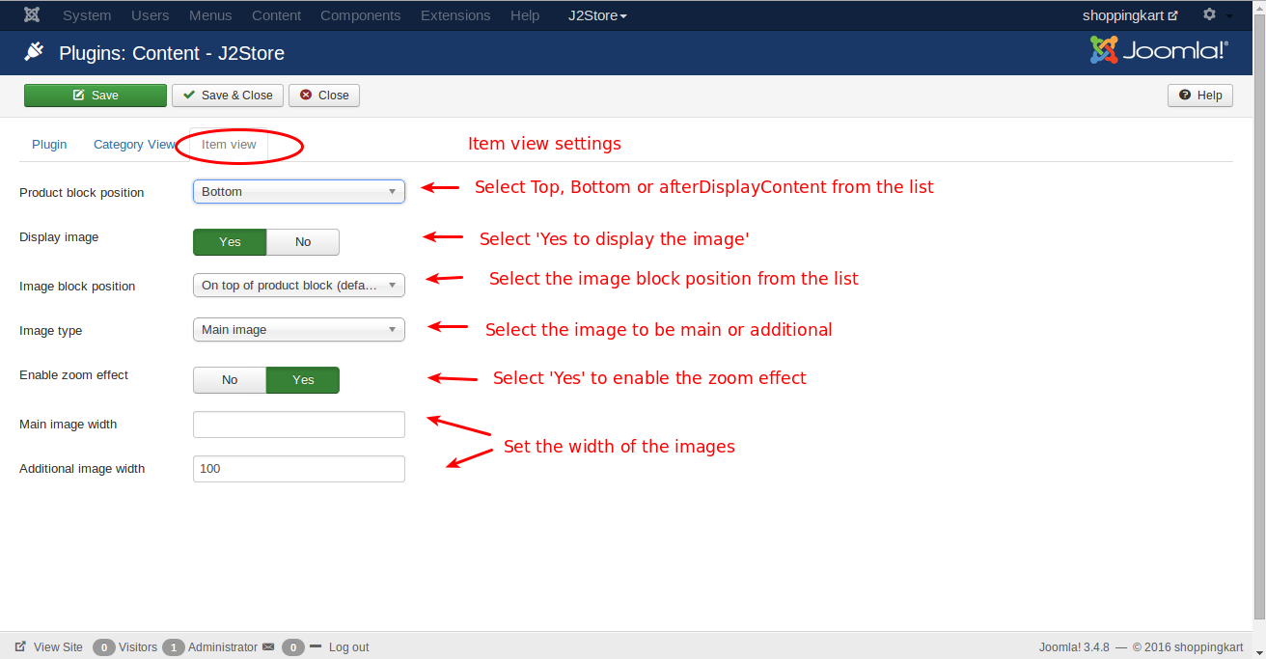Enable Display image by selecting Yes
Image resolution: width=1266 pixels, height=659 pixels.
[230, 241]
